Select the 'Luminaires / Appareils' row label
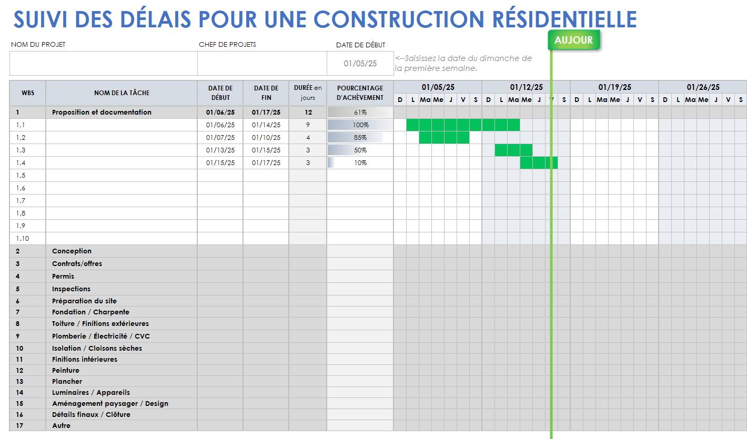 click(91, 393)
